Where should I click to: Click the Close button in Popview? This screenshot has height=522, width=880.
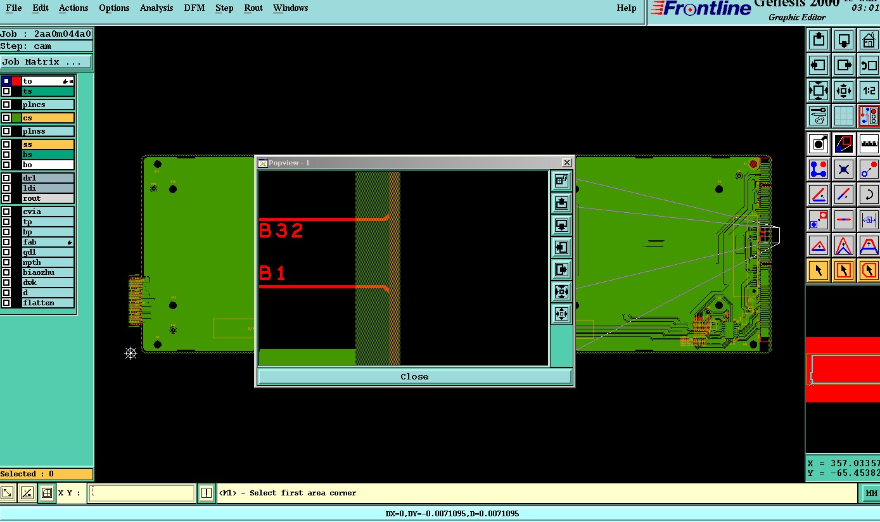pos(414,376)
